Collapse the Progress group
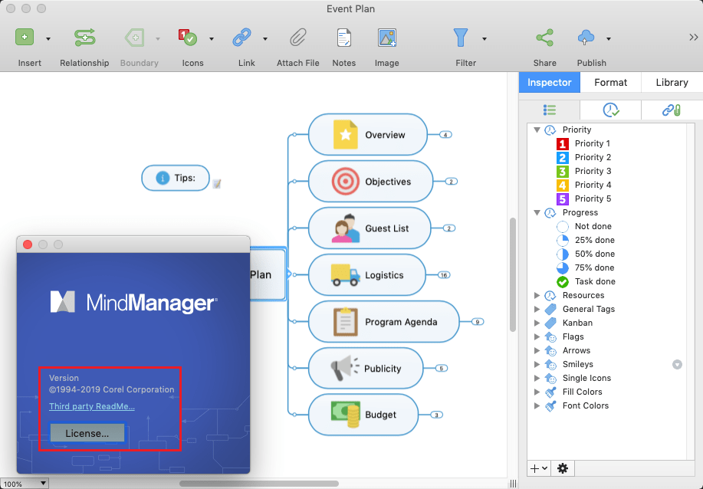The height and width of the screenshot is (489, 703). coord(537,213)
